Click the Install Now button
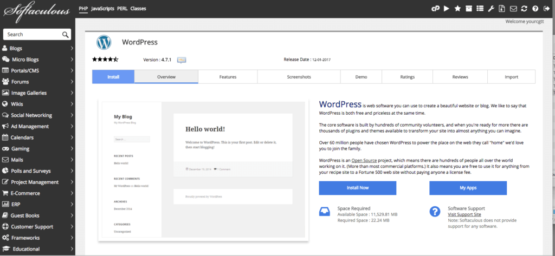Screen dimensions: 555x256 coord(358,188)
